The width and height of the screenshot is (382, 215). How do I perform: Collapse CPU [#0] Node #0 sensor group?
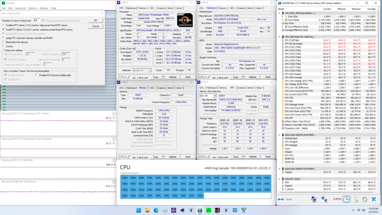(x=279, y=37)
